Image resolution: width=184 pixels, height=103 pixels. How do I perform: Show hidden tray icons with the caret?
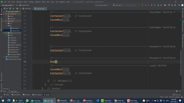[152, 100]
